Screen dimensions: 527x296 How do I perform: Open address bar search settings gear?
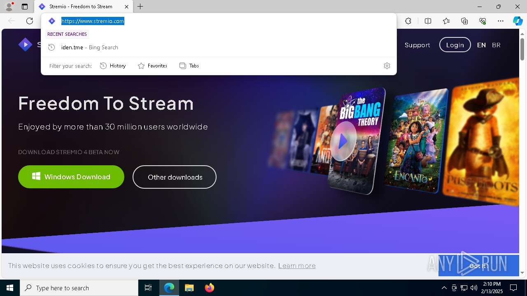(387, 66)
